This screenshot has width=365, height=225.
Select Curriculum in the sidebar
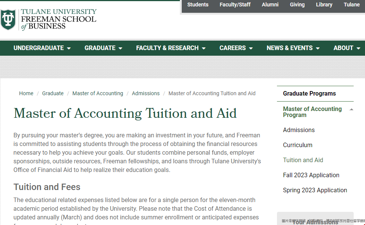coord(297,145)
